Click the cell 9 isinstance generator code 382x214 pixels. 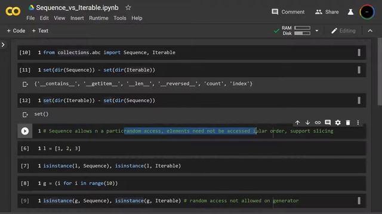point(171,201)
